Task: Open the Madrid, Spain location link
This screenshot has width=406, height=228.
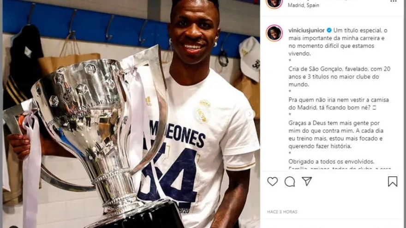Action: tap(304, 5)
